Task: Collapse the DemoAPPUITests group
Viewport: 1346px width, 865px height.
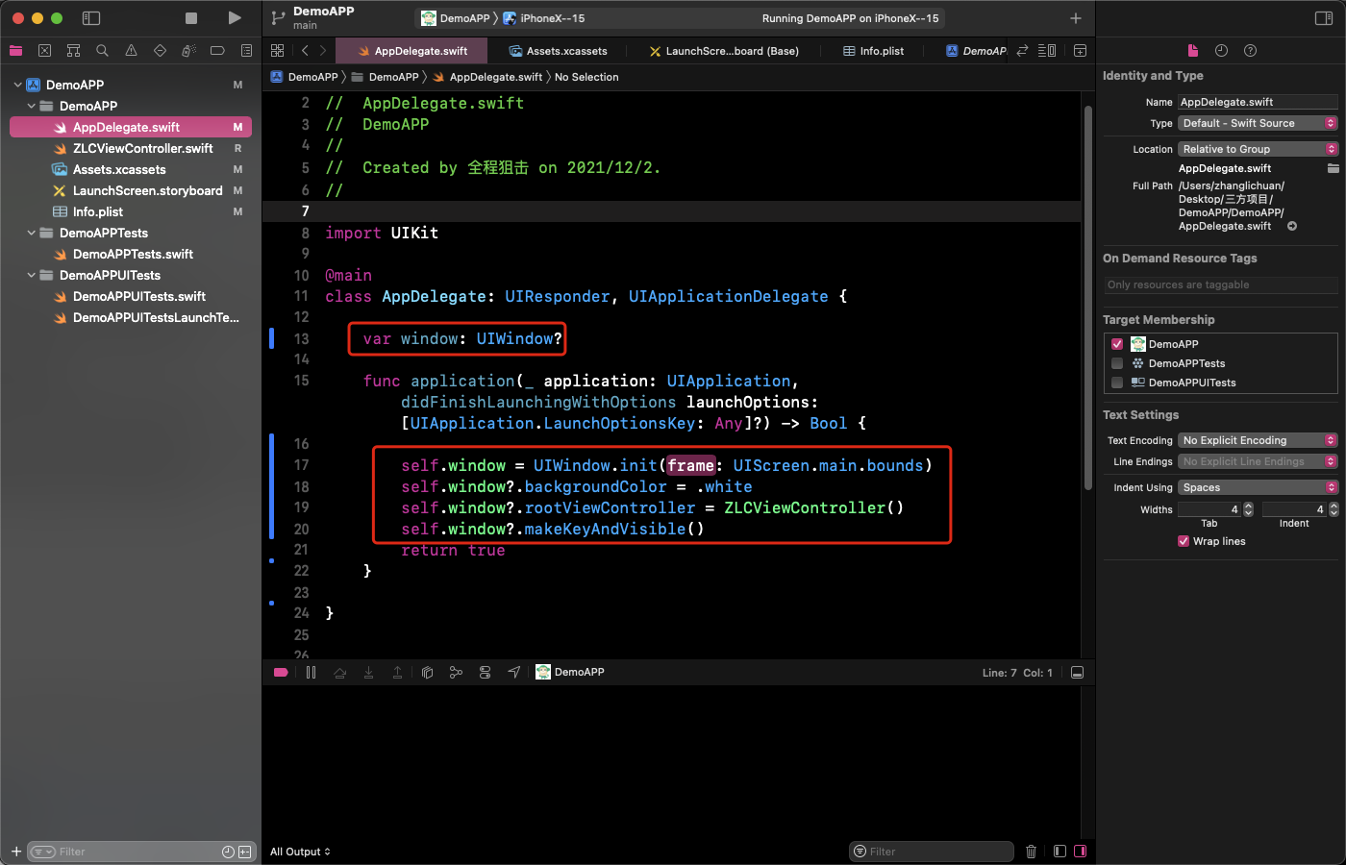Action: click(x=31, y=275)
